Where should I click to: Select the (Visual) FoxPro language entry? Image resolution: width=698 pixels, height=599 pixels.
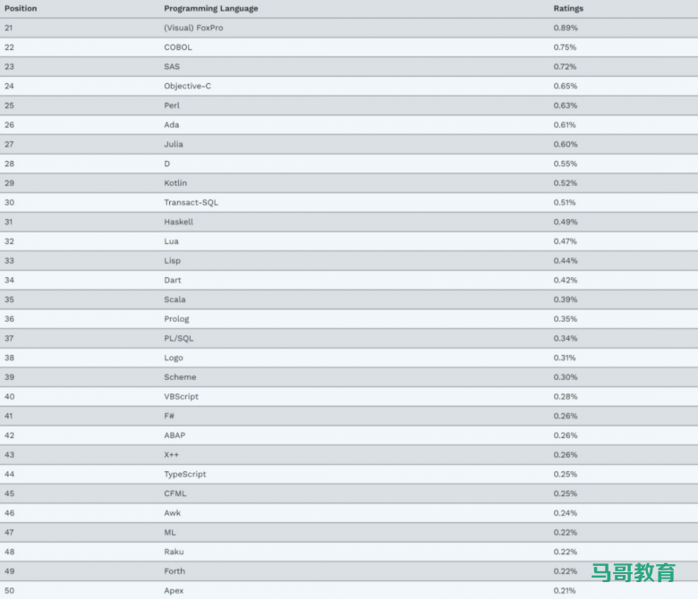[x=194, y=28]
